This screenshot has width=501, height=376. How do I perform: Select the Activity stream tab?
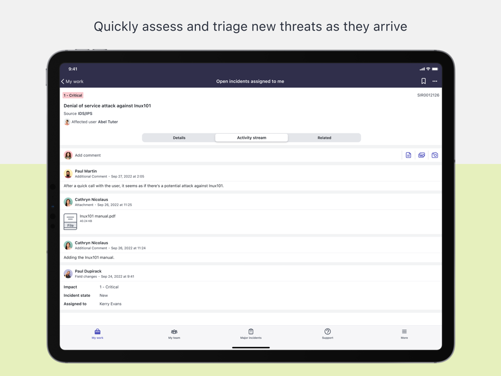click(252, 138)
